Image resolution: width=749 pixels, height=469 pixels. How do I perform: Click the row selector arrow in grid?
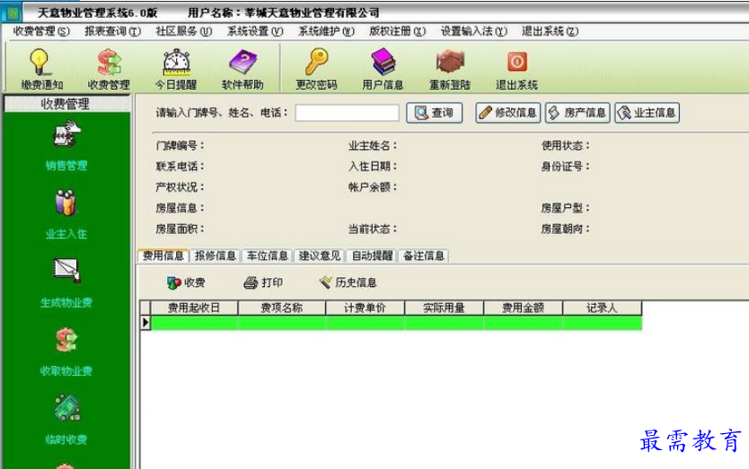coord(145,323)
